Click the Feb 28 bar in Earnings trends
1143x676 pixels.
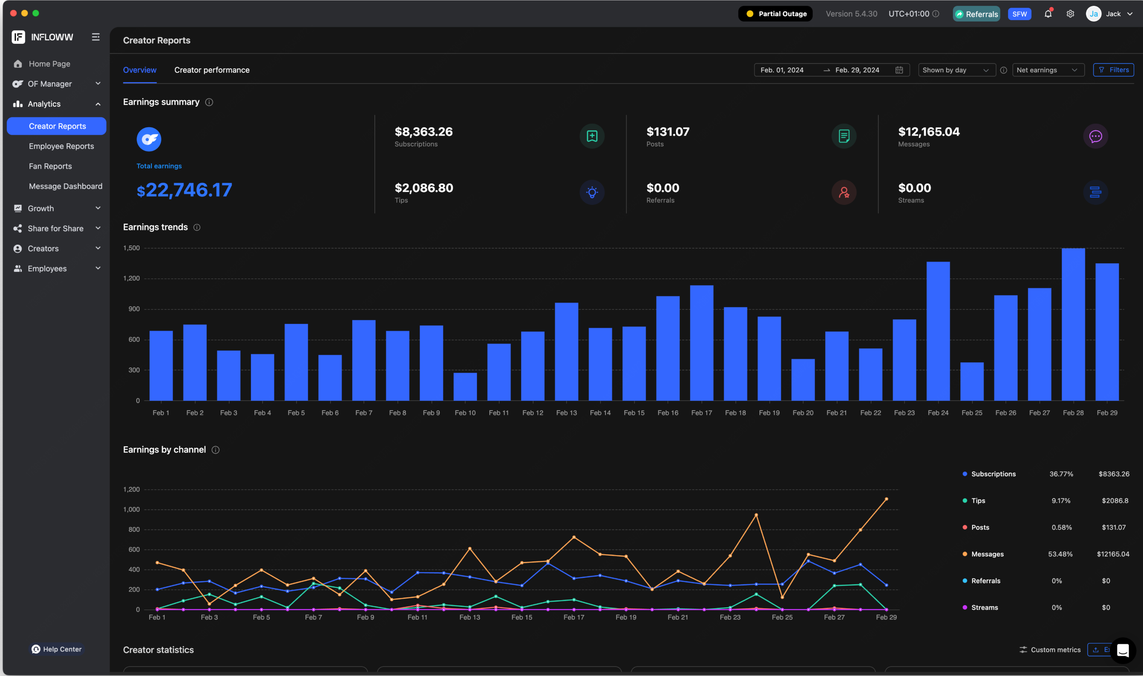click(x=1073, y=324)
